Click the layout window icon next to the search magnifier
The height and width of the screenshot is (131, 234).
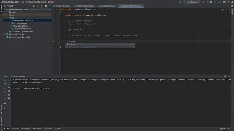coord(229,2)
